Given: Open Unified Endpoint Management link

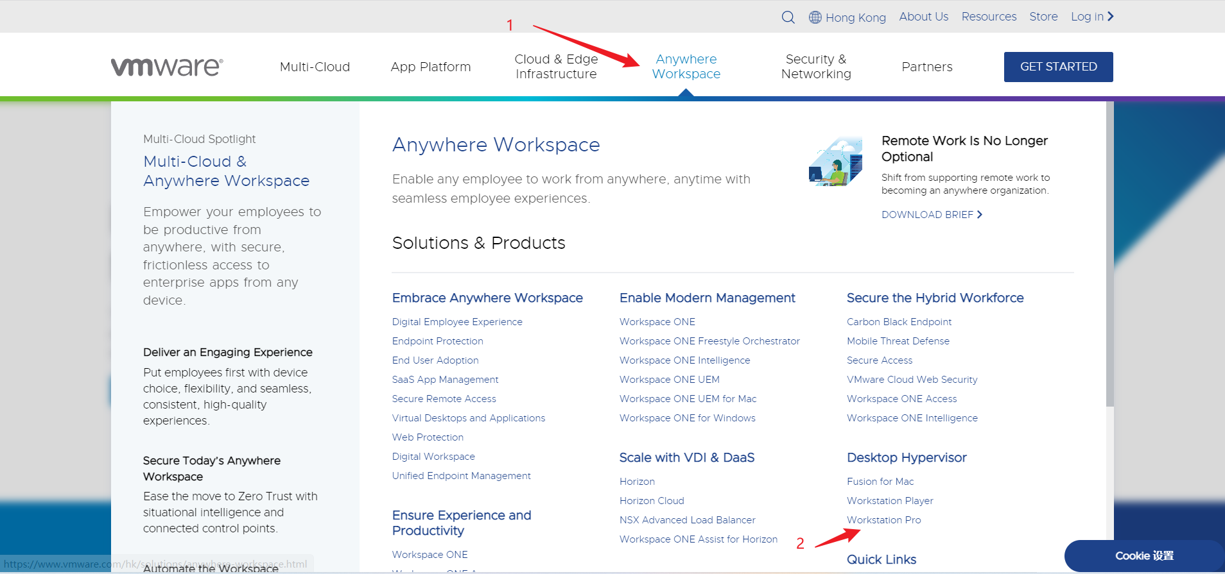Looking at the screenshot, I should [x=461, y=476].
